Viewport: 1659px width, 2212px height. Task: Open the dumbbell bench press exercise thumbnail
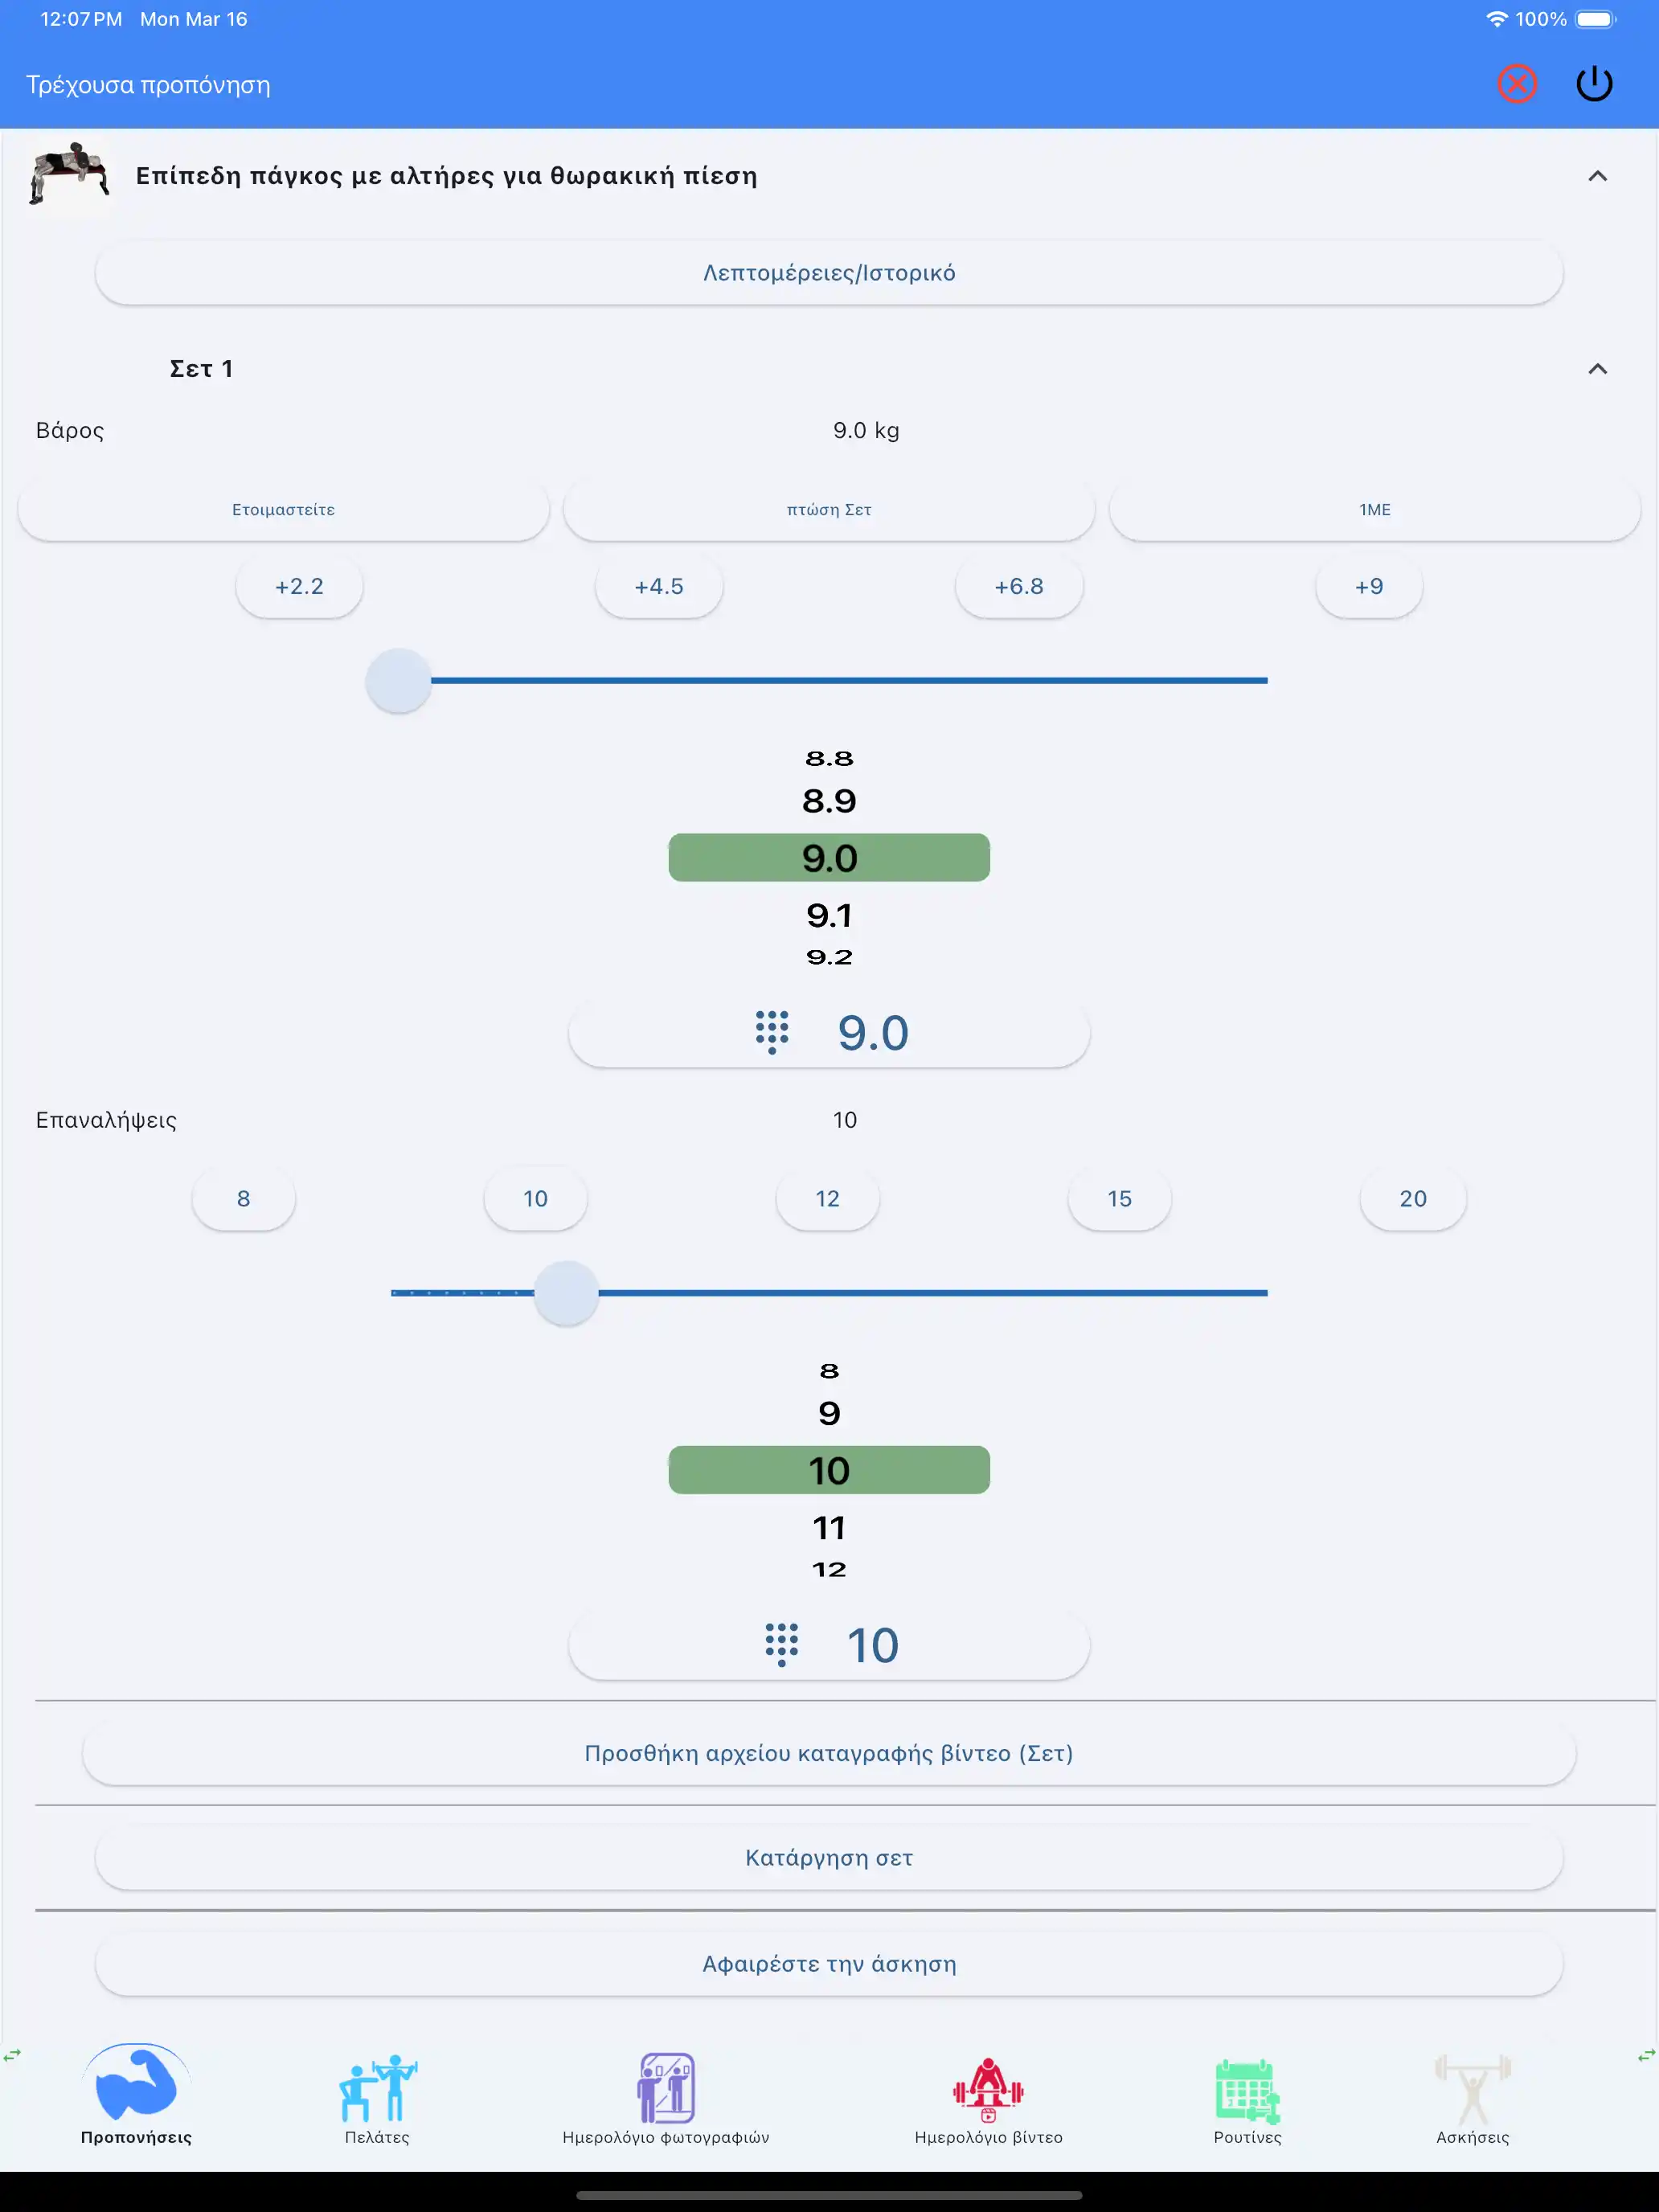(x=68, y=175)
